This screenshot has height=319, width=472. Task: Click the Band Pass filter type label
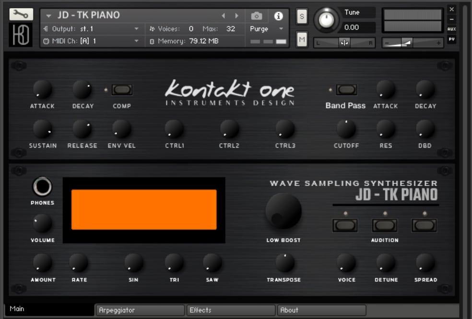[x=345, y=106]
